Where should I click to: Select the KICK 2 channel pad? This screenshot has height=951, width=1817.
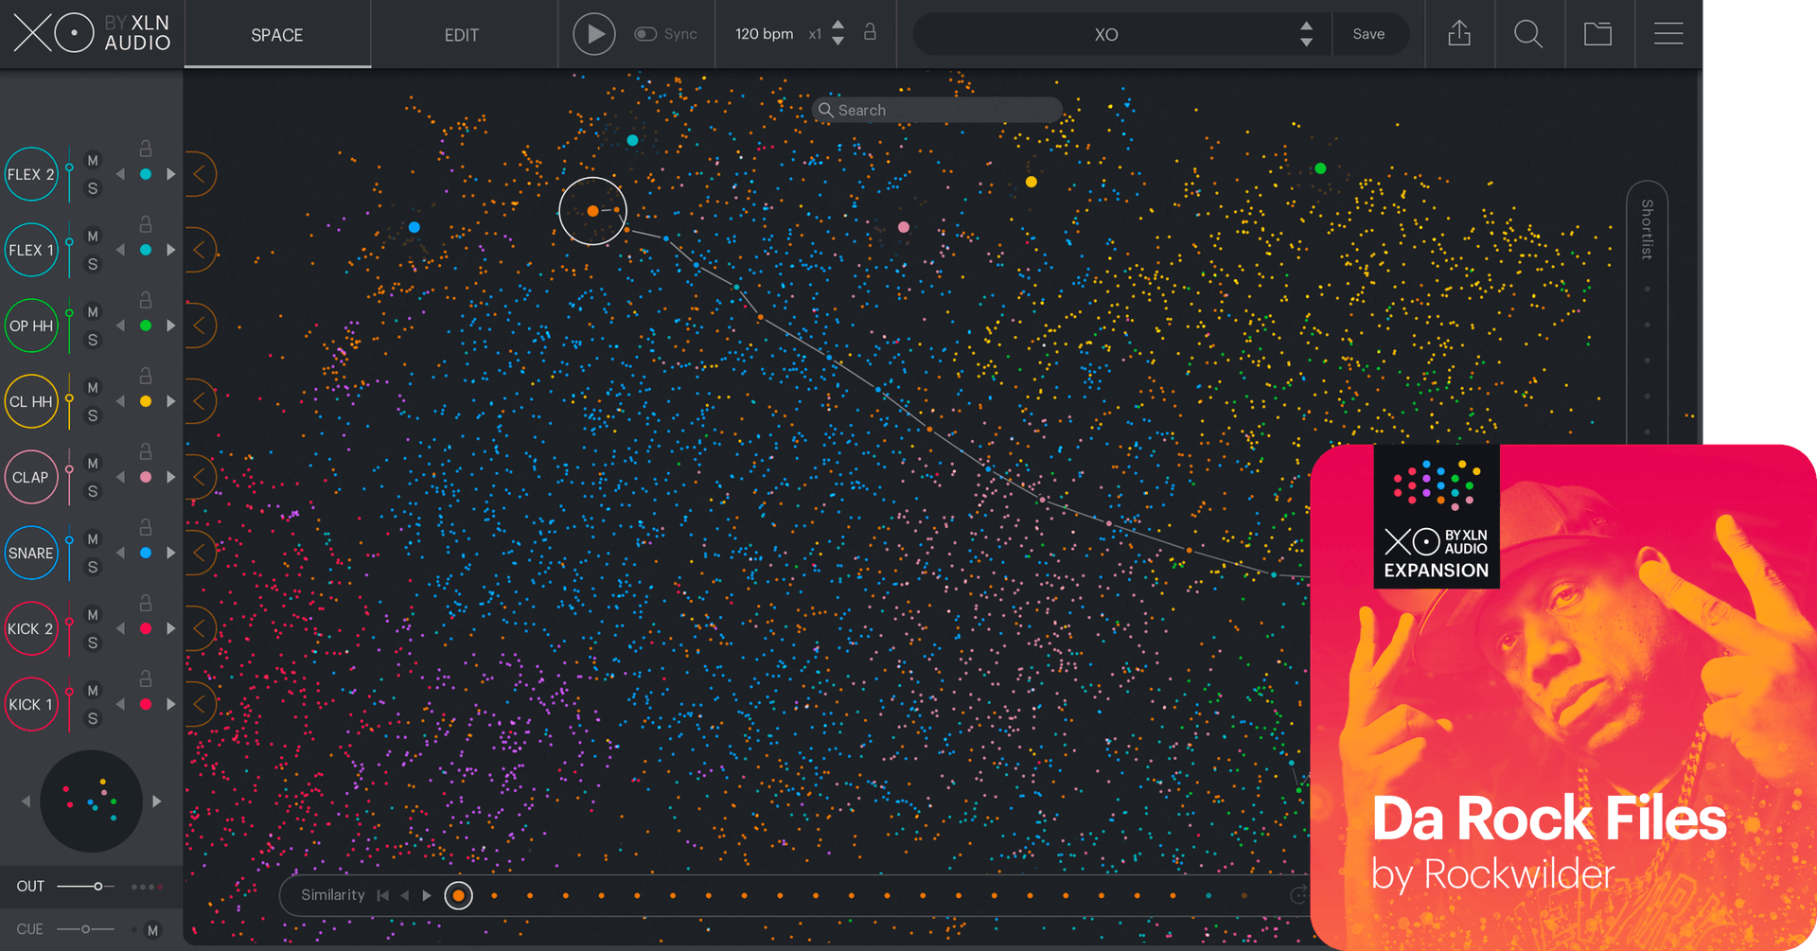click(x=31, y=628)
